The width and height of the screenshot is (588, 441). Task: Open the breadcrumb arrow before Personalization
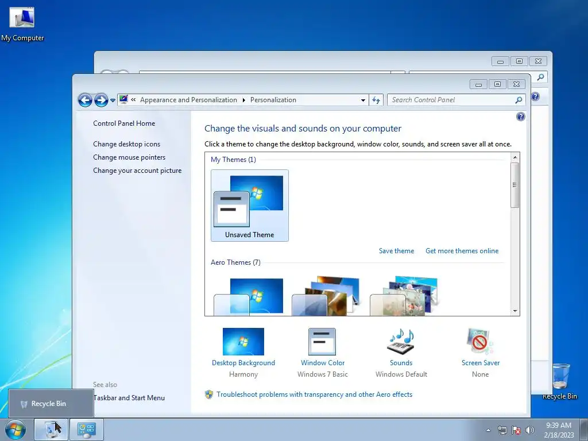(x=243, y=100)
